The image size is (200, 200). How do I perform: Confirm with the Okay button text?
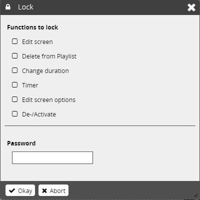25,190
